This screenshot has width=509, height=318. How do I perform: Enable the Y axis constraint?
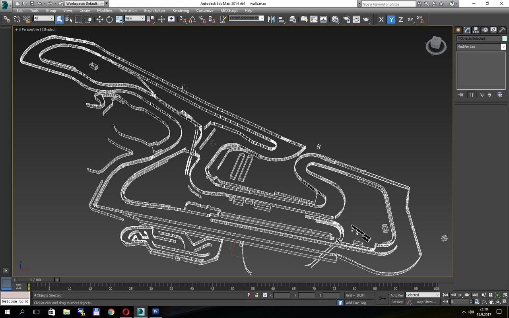pos(391,19)
